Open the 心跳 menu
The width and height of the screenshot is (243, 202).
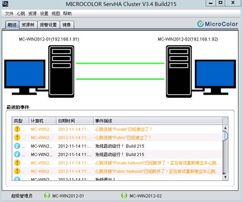click(x=21, y=13)
